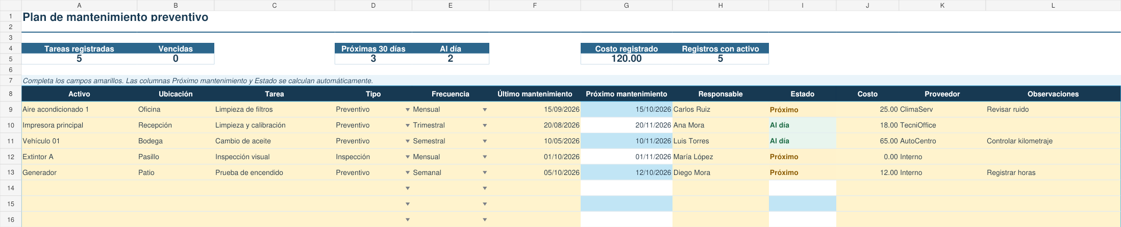The width and height of the screenshot is (1121, 227).
Task: Open Tipo dropdown for Impresora principal
Action: tap(408, 125)
